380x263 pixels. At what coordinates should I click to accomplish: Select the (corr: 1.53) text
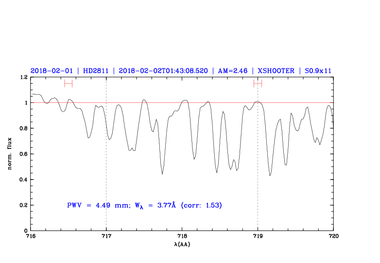201,205
